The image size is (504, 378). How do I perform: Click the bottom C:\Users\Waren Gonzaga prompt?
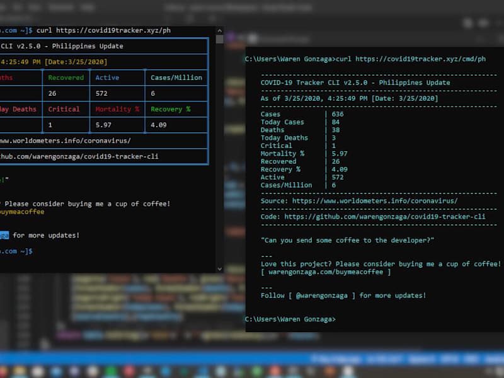point(290,319)
